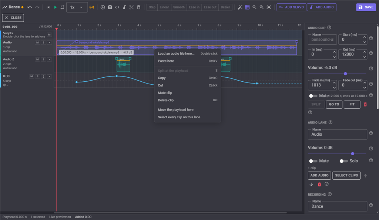Choose 'Load an audio file here...' menu item
This screenshot has width=379, height=220.
click(188, 54)
